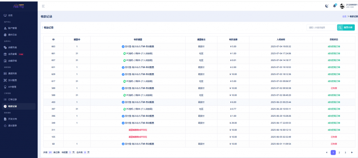Click the bulb icon beside API管理
Screen dimensions: 358x158
tap(5, 87)
